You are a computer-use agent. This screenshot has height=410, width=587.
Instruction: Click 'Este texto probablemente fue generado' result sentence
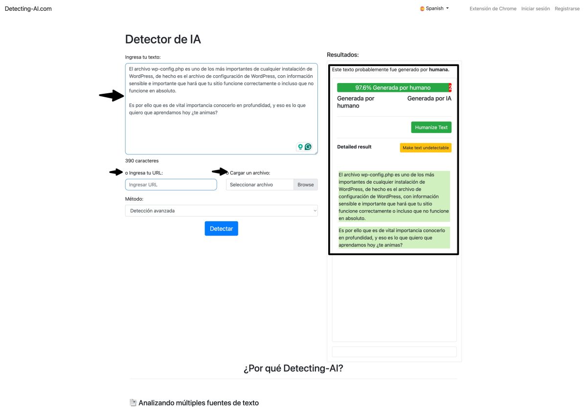click(x=390, y=70)
